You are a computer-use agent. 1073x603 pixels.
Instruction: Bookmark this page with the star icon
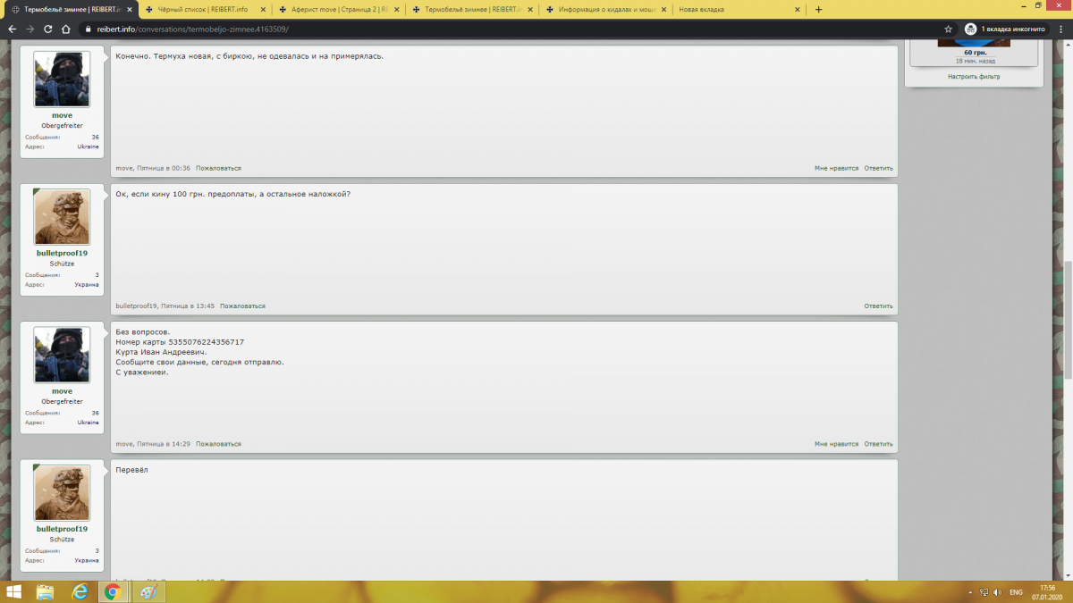(x=948, y=29)
